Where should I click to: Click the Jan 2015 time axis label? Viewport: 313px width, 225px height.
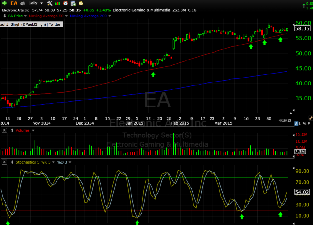tap(134, 123)
